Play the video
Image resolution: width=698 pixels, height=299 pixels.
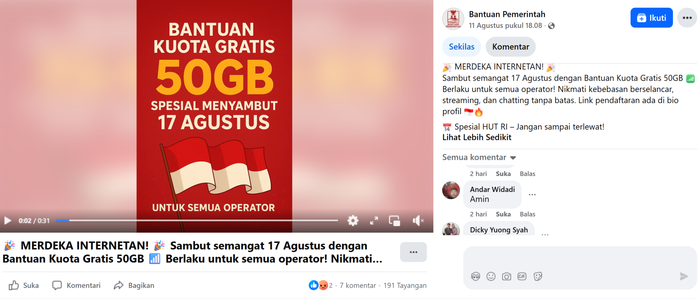click(x=8, y=221)
